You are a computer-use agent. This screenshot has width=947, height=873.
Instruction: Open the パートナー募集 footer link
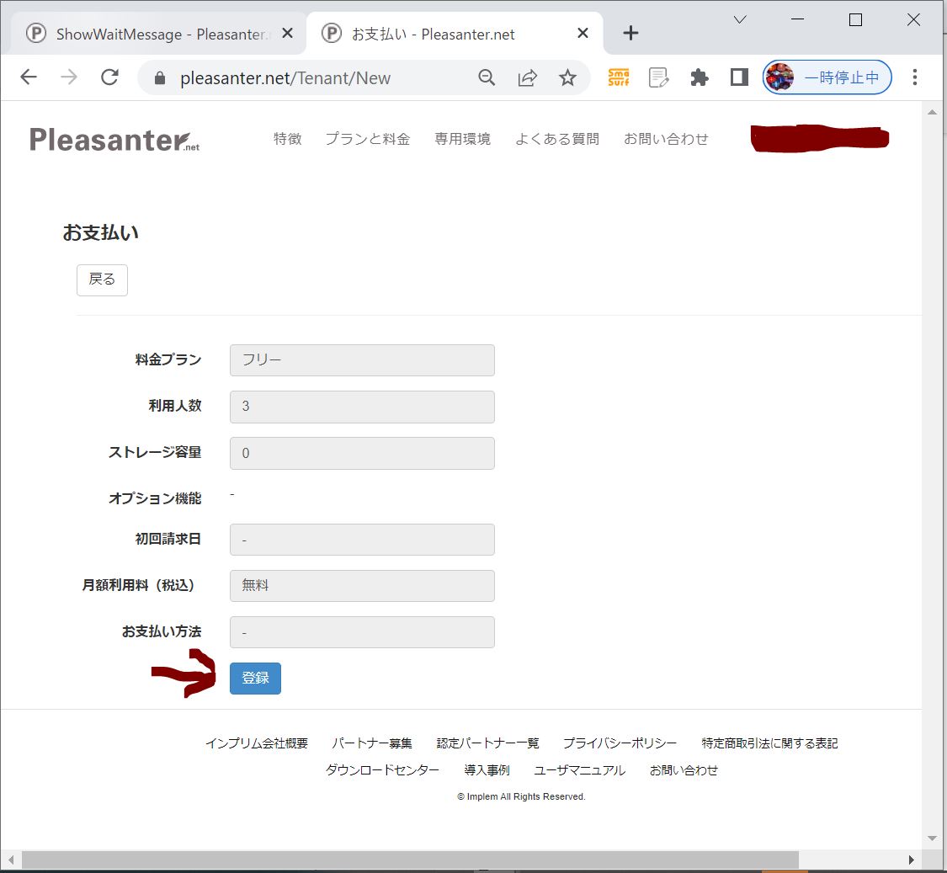click(x=372, y=743)
